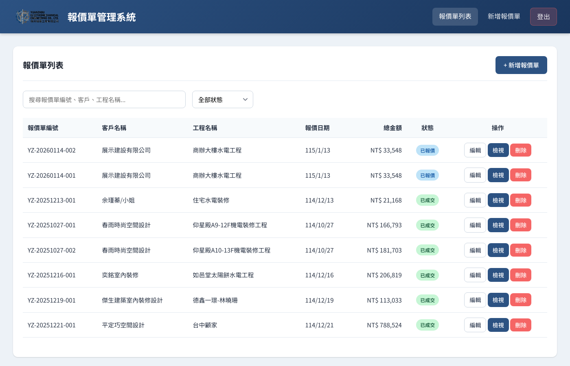
Task: Open the 全部狀態 status filter dropdown
Action: coord(222,99)
